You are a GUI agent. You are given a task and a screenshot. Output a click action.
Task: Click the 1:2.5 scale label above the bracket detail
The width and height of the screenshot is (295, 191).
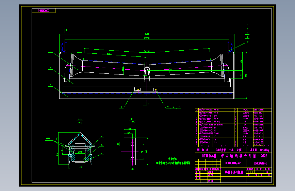(x=132, y=122)
